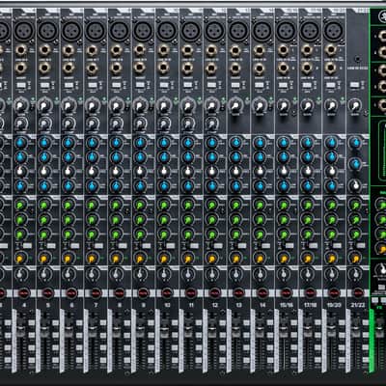This screenshot has width=386, height=386.
Task: Click the channel number label '5'
Action: pyautogui.click(x=47, y=305)
